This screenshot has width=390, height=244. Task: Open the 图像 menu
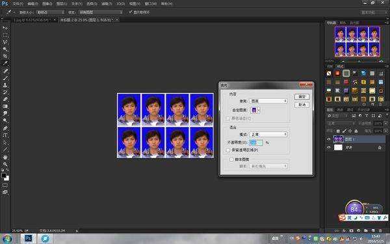coord(47,4)
